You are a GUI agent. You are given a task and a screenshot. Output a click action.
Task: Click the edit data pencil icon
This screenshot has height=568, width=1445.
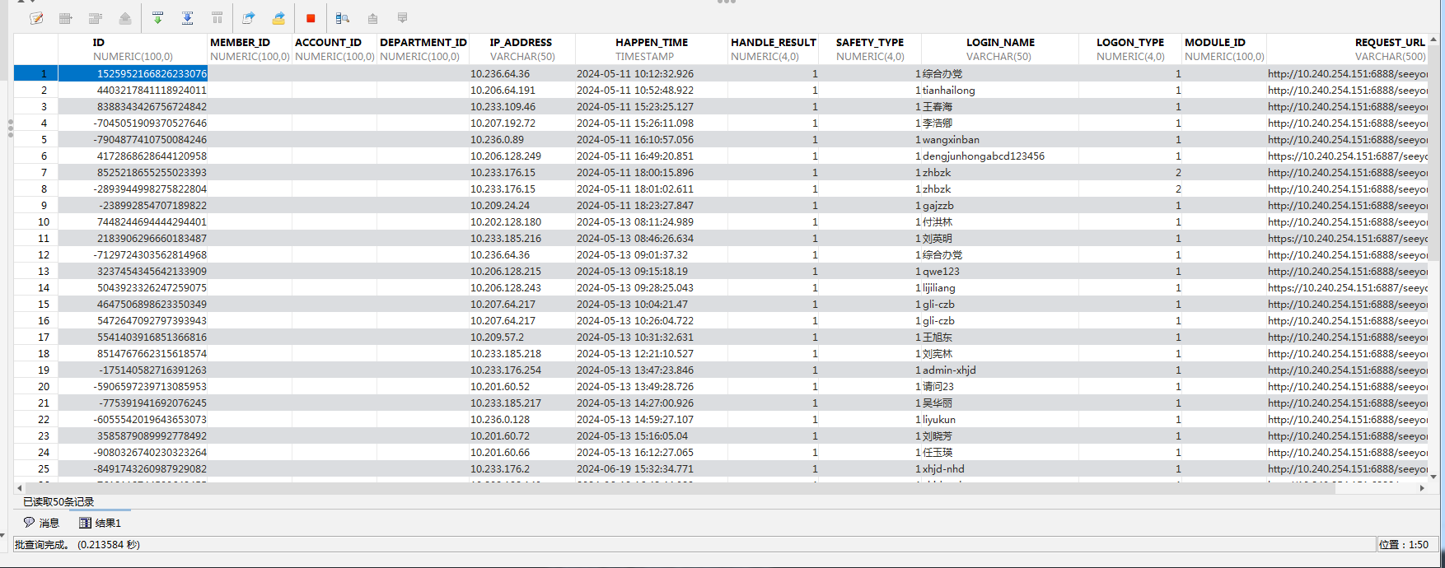pos(36,18)
